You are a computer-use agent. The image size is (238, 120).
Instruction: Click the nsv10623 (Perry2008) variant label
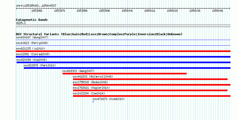coord(32,43)
